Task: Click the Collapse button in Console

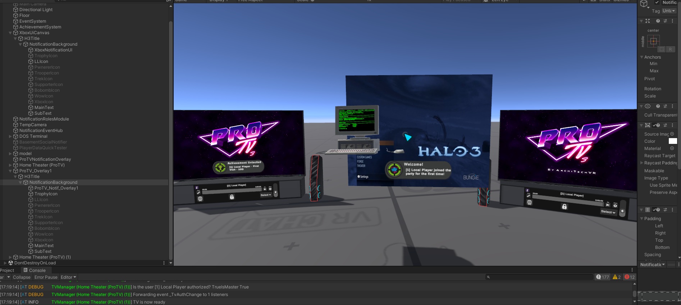Action: pos(22,277)
